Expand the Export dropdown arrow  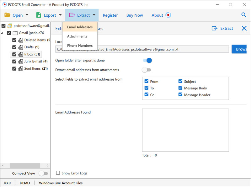[60, 15]
